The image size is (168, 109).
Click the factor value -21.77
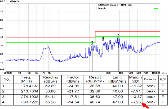pos(73,91)
